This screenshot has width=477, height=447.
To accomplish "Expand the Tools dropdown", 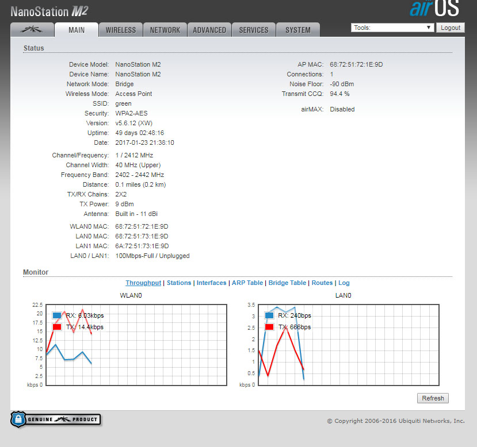I will coord(392,28).
